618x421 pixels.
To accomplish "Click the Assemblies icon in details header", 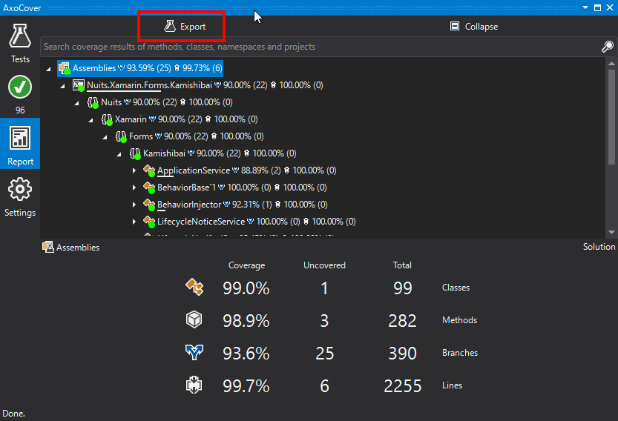I will [48, 247].
